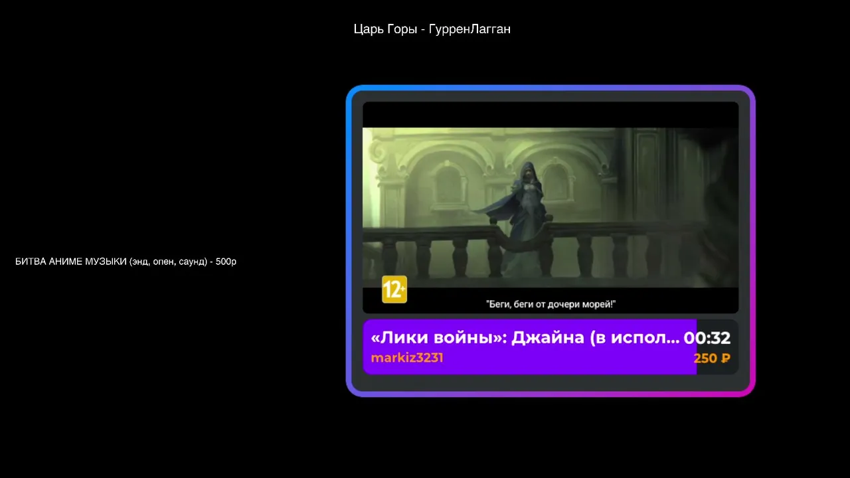Click the video title «Лики войны»: Джайна
Image resolution: width=850 pixels, height=478 pixels.
(525, 337)
